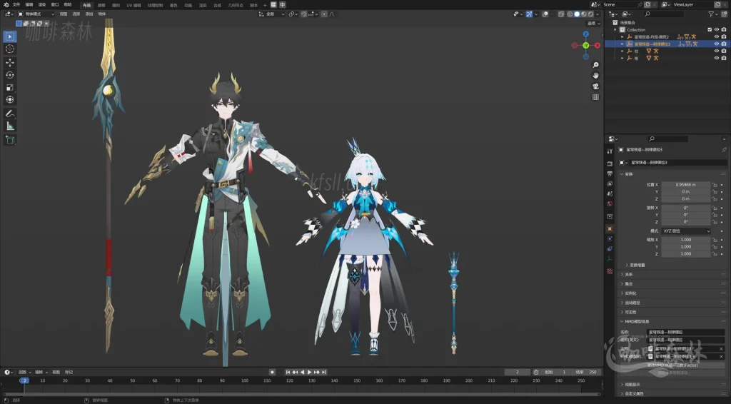Switch perspective/orthographic grid icon
Image resolution: width=731 pixels, height=404 pixels.
(595, 97)
